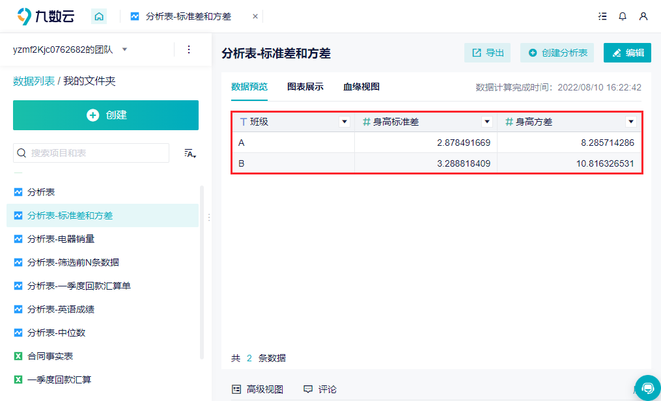
Task: Open the task list icon
Action: tap(602, 16)
